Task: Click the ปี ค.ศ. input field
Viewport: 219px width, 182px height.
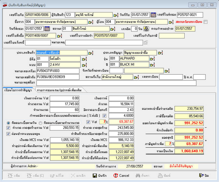Action: tap(199, 77)
